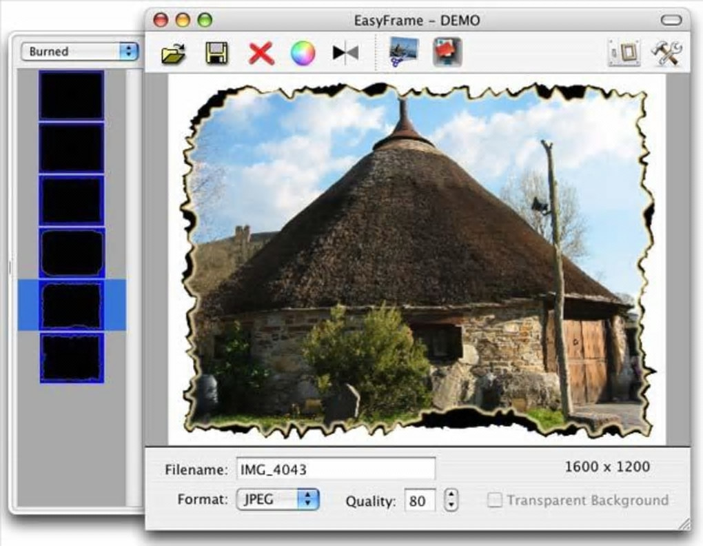The image size is (703, 546).
Task: Click the red photo stamp toolbar icon
Action: (447, 52)
